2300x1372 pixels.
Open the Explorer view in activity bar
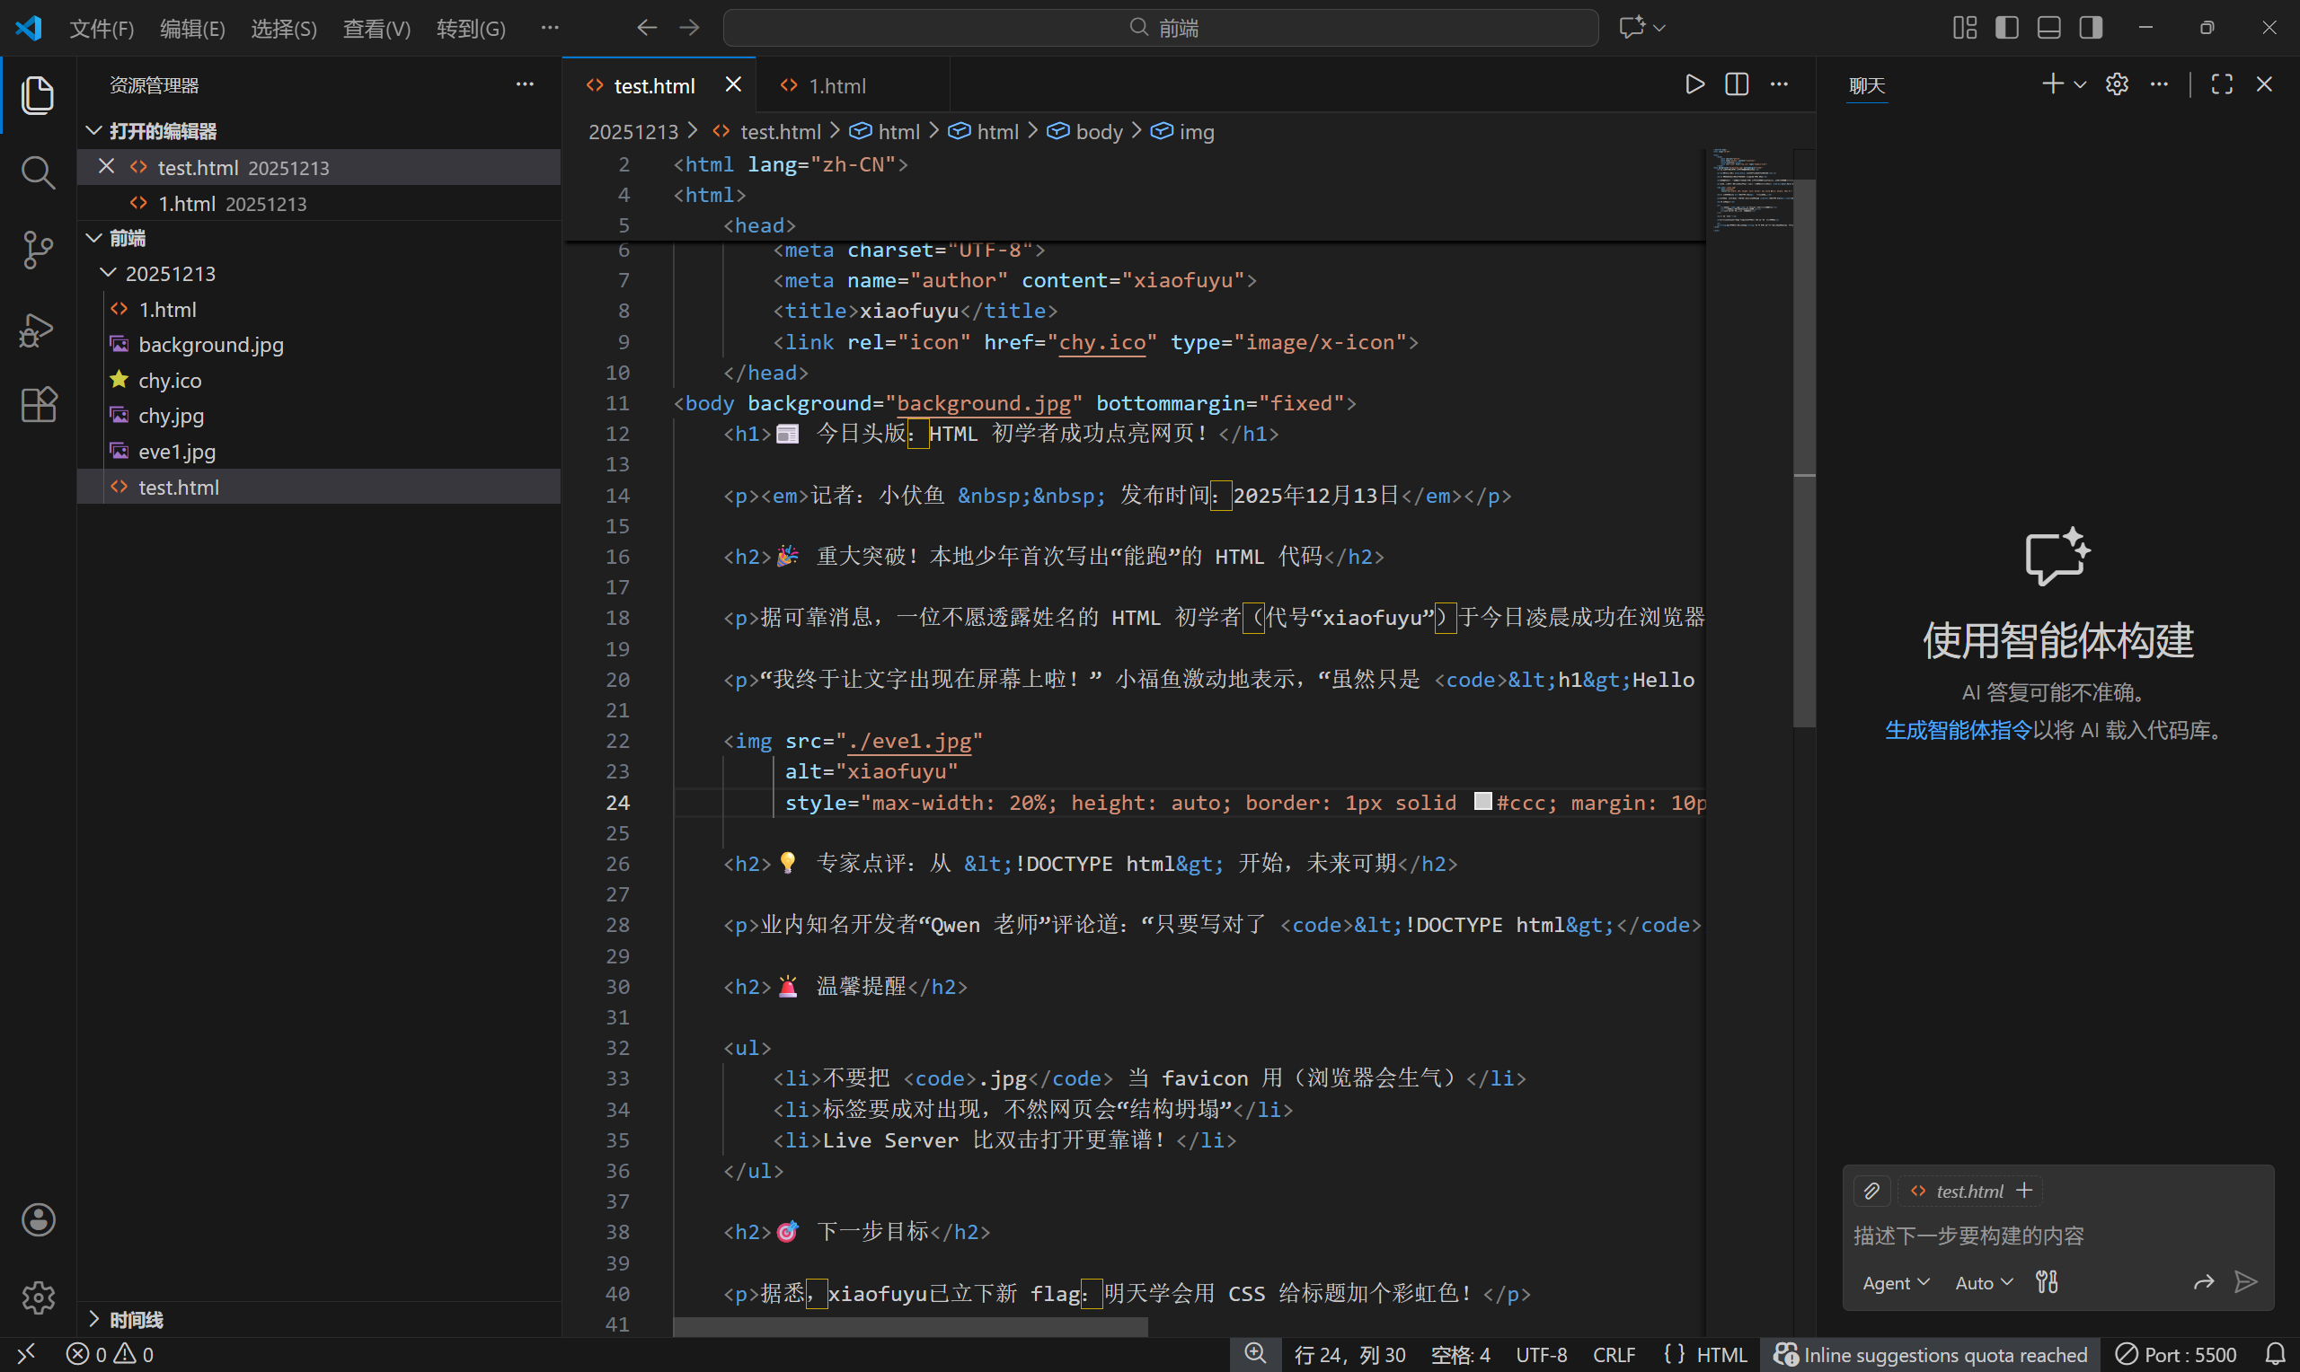coord(37,95)
